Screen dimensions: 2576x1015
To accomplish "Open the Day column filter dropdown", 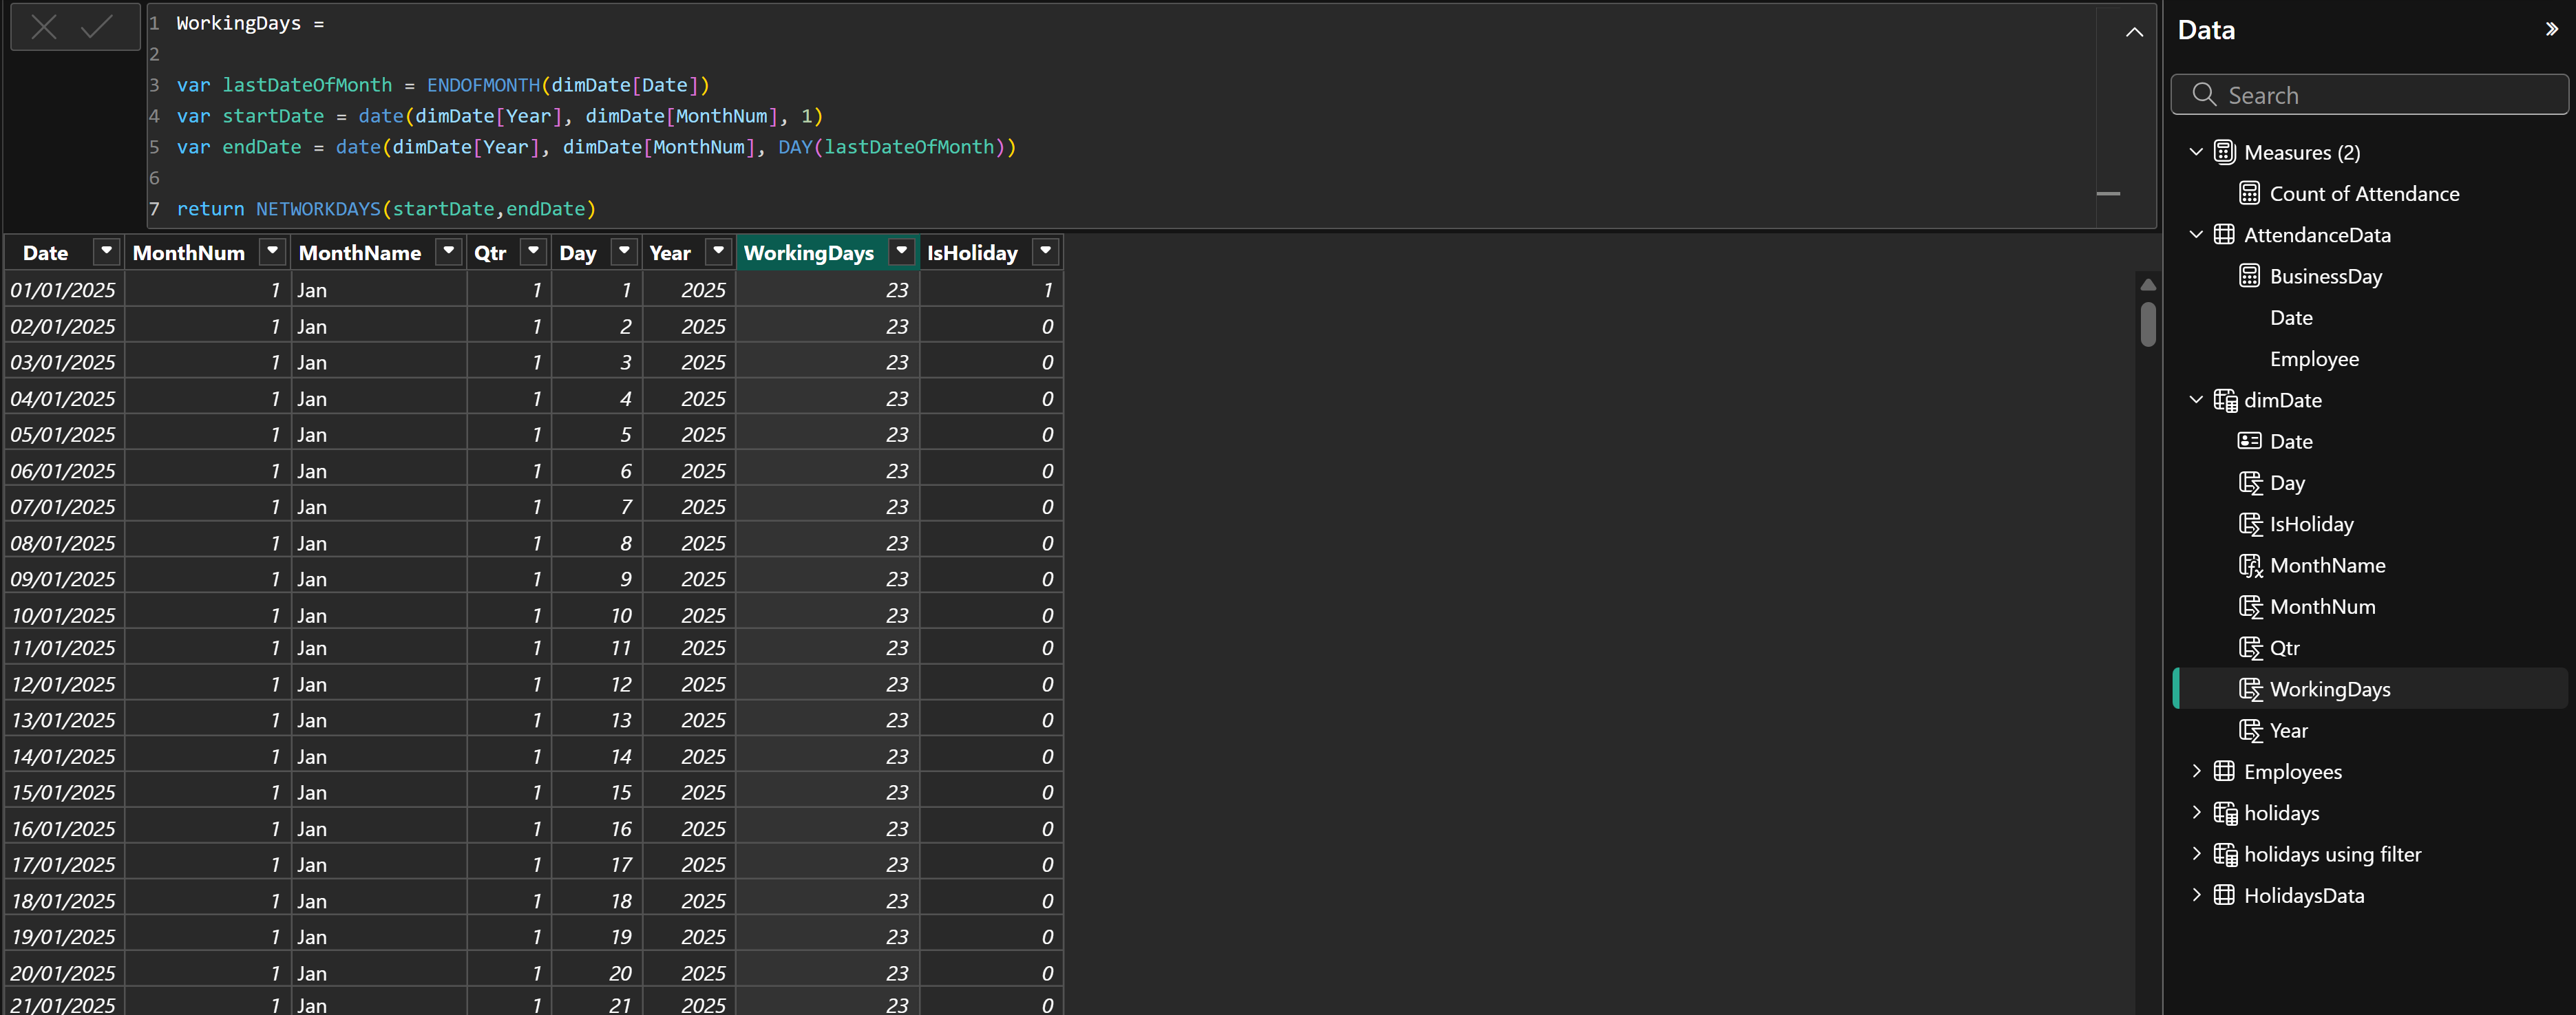I will pos(624,252).
